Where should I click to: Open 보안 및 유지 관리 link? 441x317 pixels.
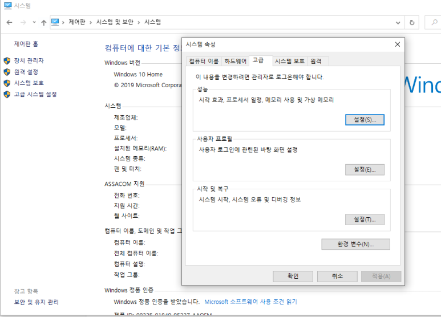point(37,302)
